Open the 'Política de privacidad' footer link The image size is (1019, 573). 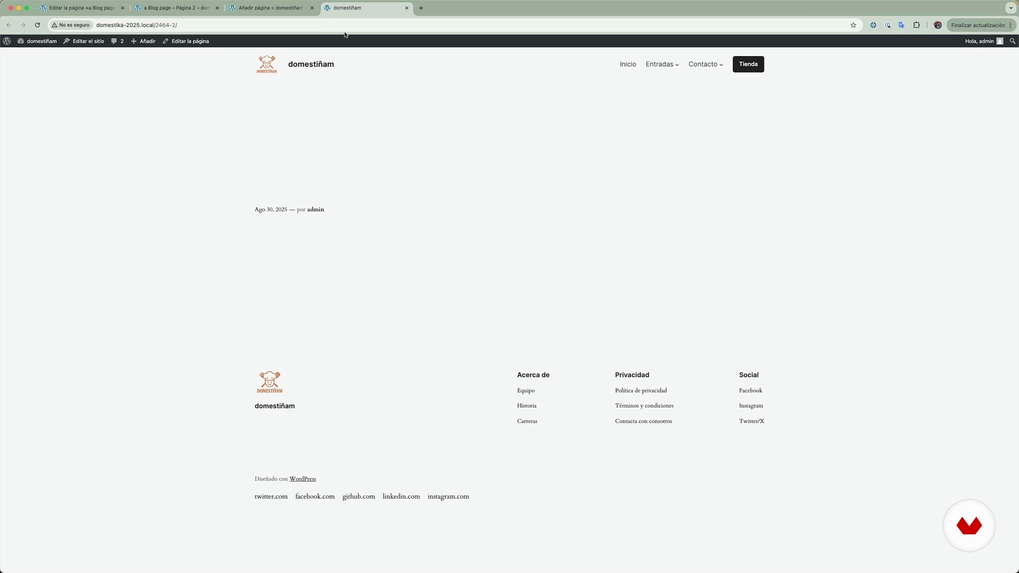(641, 390)
